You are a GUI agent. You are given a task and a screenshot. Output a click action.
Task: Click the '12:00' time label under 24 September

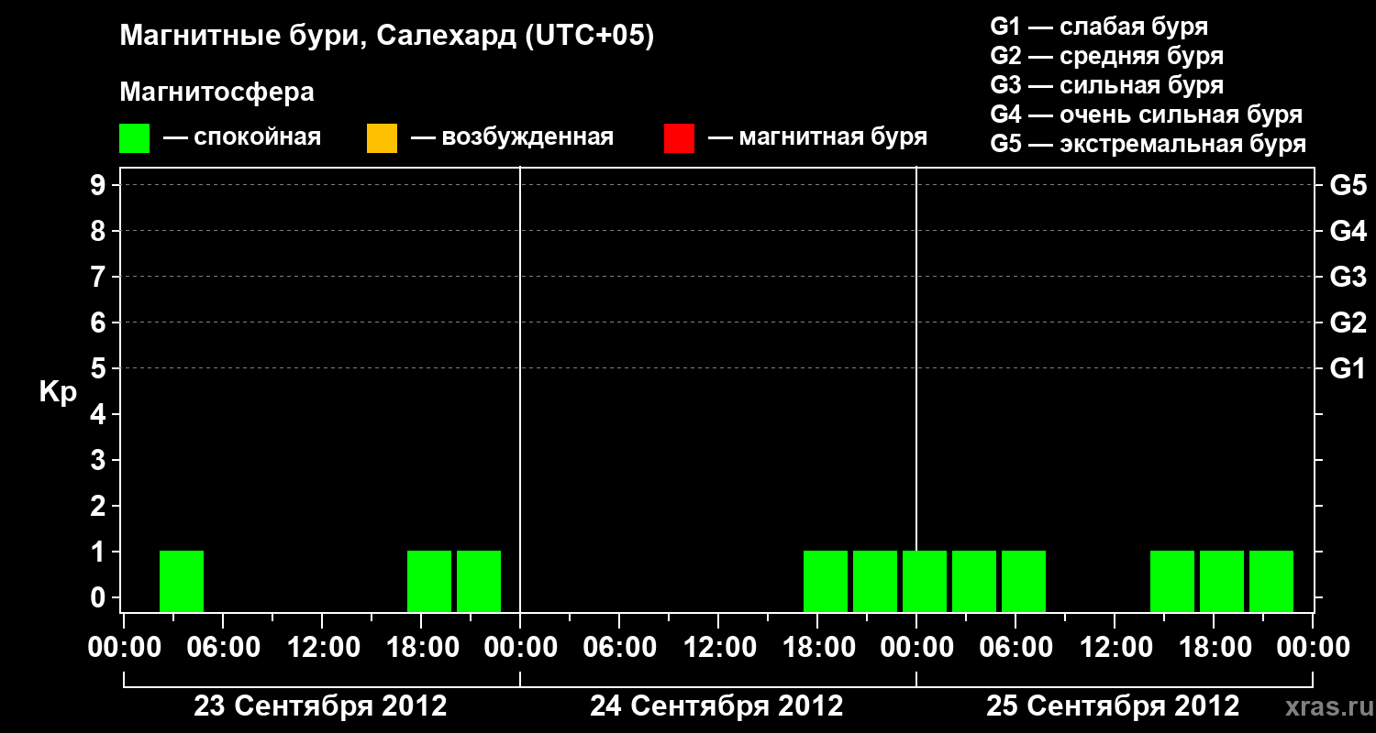point(718,648)
